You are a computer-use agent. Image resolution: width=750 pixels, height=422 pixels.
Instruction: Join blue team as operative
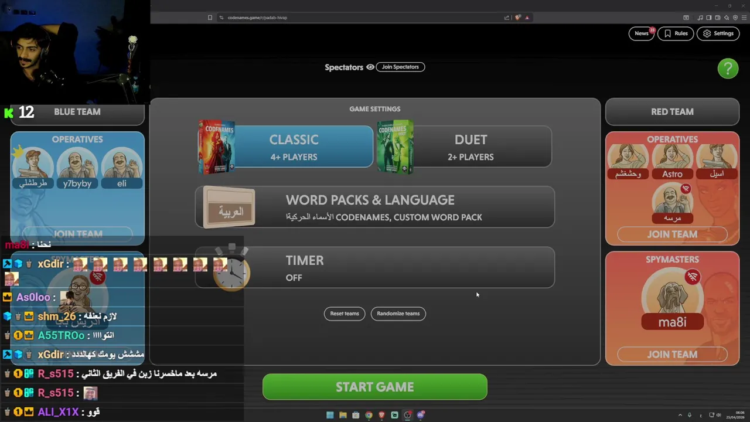click(x=77, y=234)
